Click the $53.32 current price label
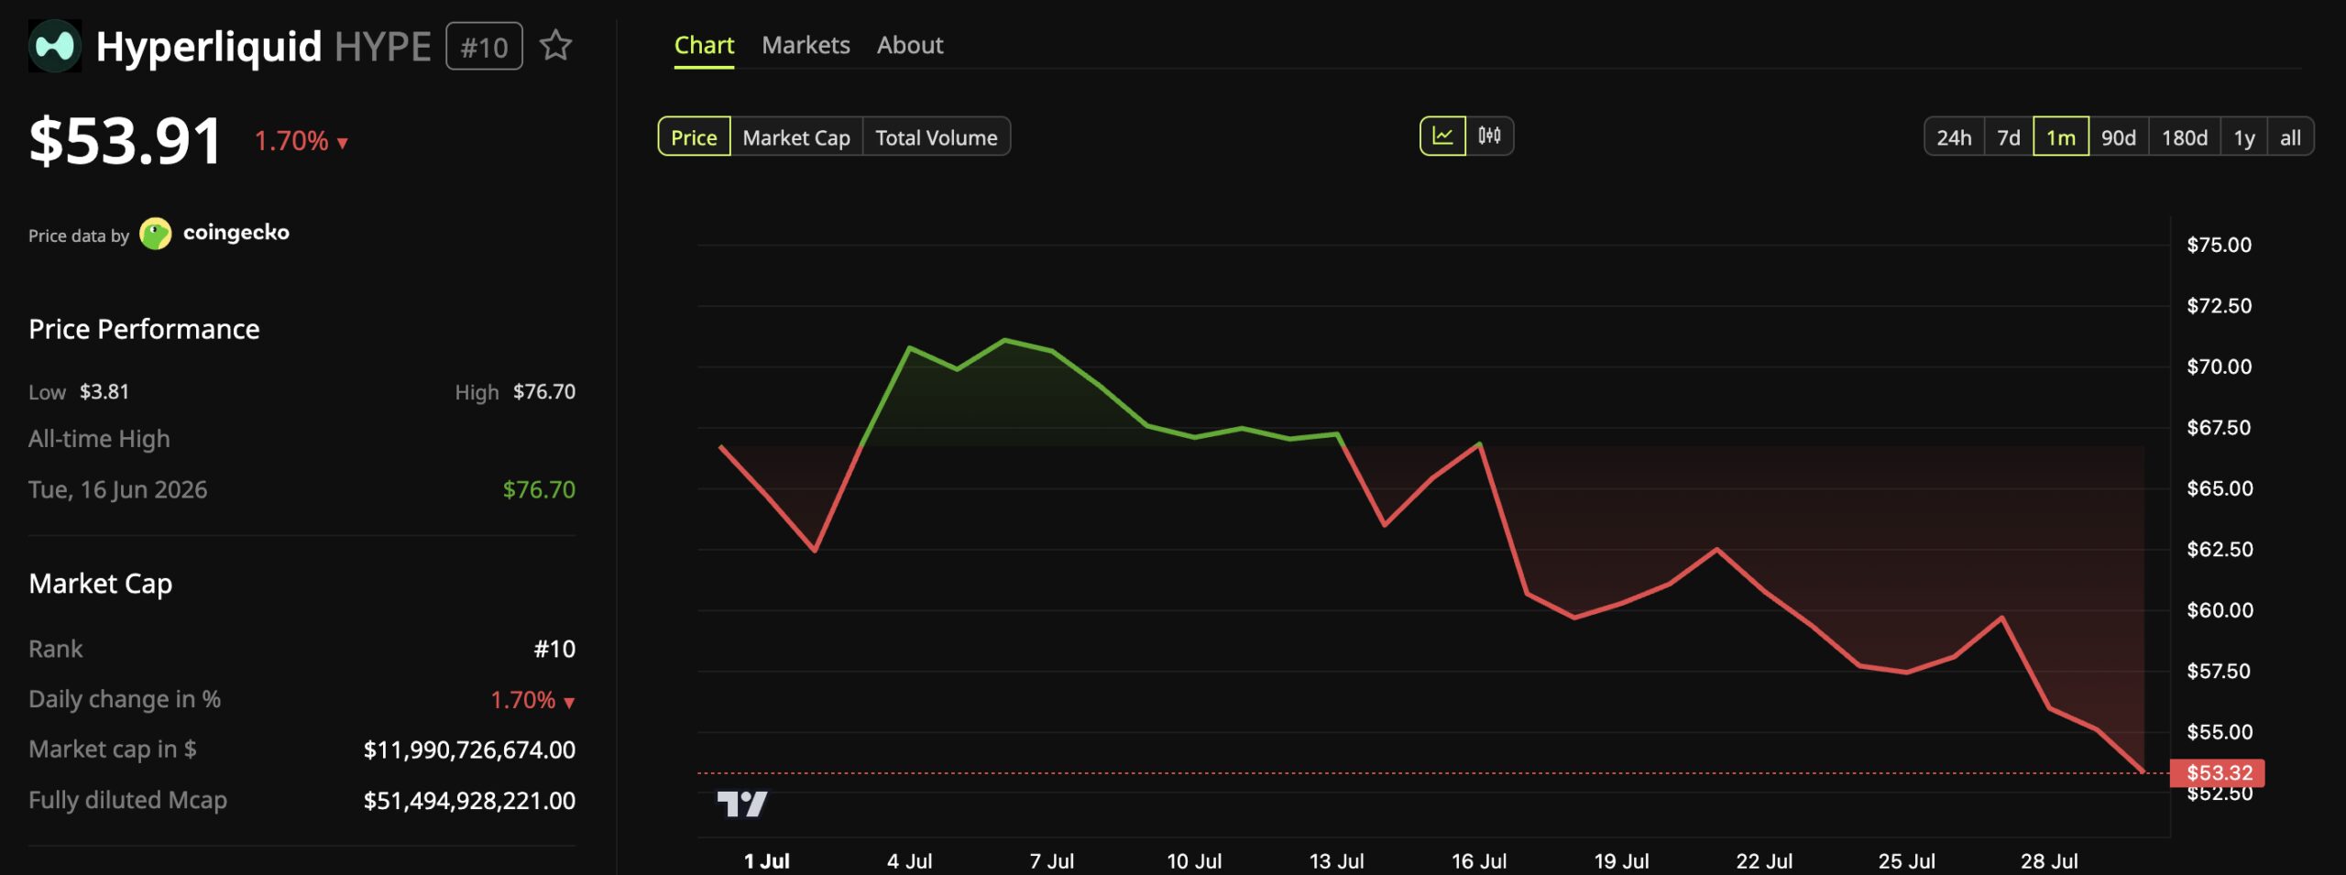The height and width of the screenshot is (875, 2346). click(x=2218, y=773)
